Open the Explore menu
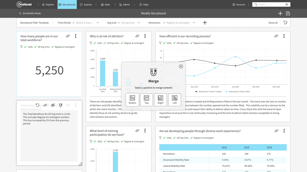307x172 pixels. pos(48,4)
